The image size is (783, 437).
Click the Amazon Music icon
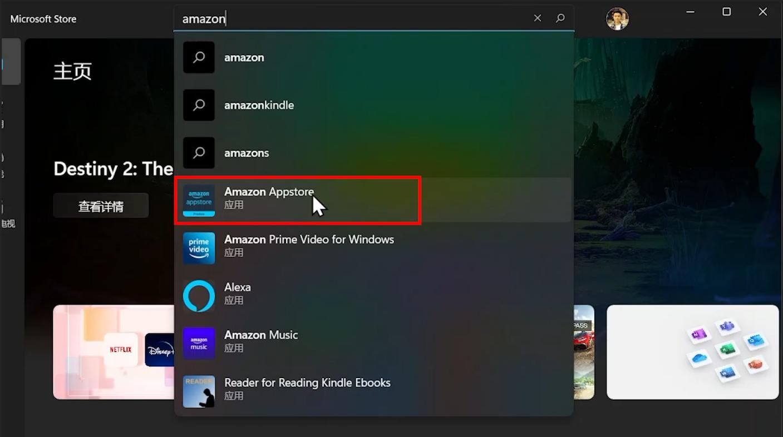[x=199, y=343]
